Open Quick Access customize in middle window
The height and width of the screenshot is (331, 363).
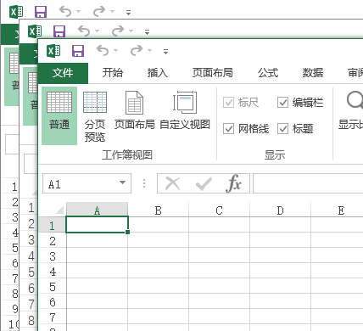[x=147, y=32]
